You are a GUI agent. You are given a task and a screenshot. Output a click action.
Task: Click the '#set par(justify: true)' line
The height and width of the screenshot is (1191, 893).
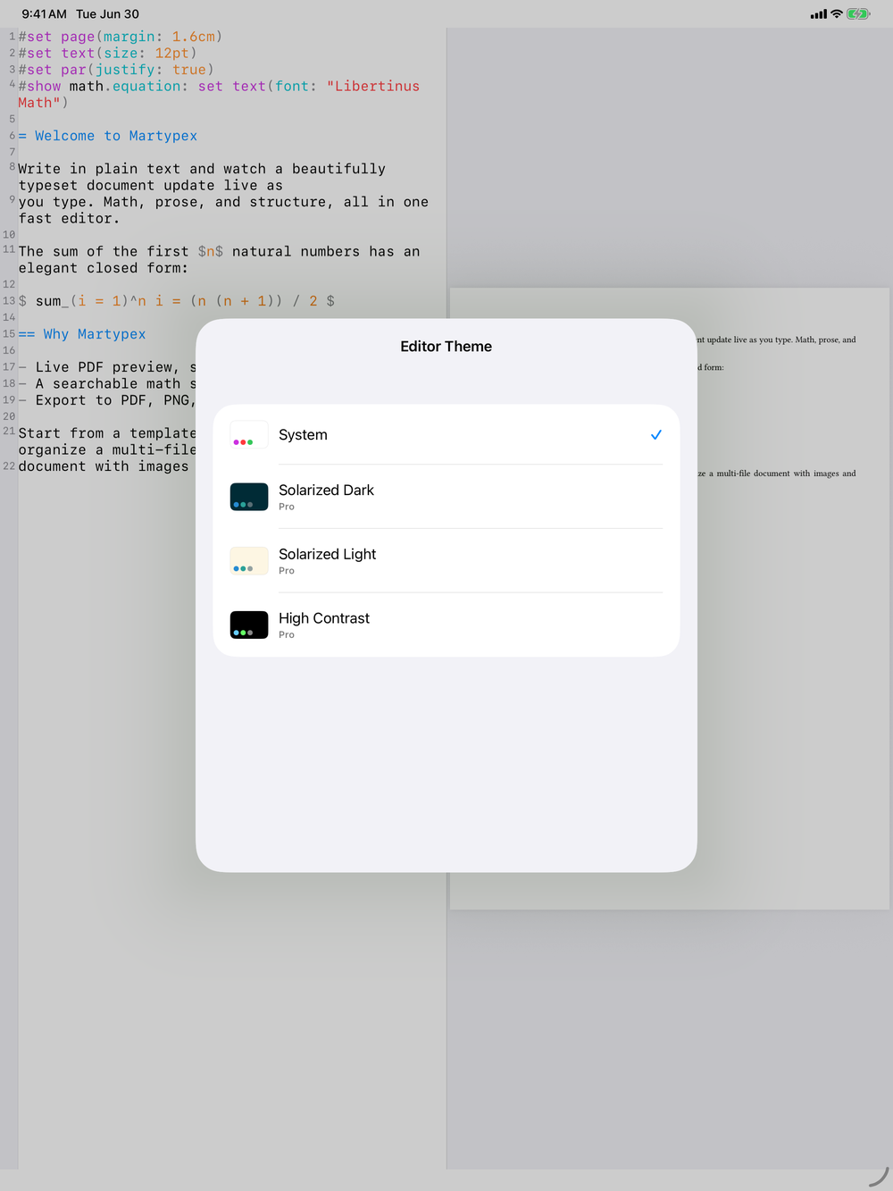click(x=116, y=70)
